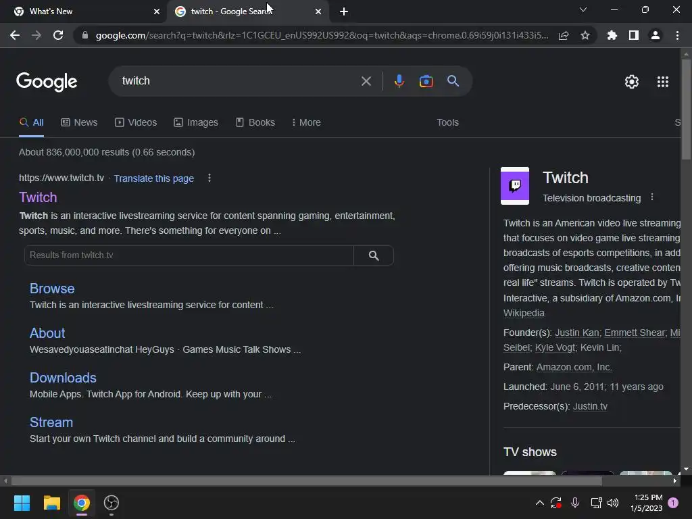Image resolution: width=692 pixels, height=519 pixels.
Task: Click founder Justin Kan link
Action: click(x=577, y=332)
